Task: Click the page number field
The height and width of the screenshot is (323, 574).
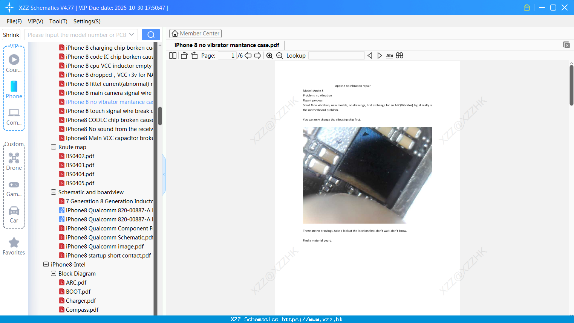Action: point(227,56)
